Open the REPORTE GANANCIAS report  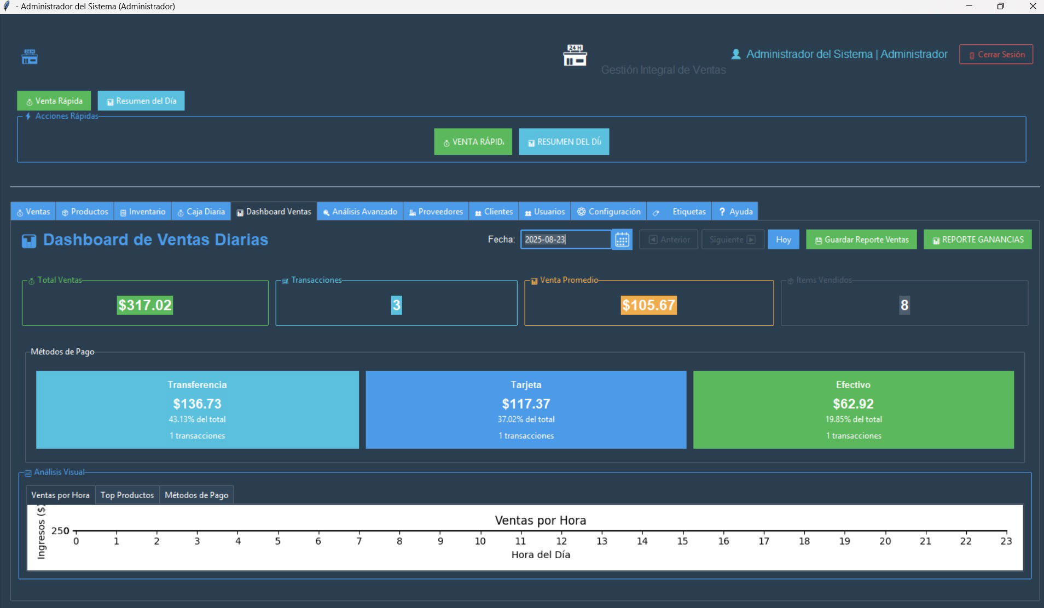(977, 239)
